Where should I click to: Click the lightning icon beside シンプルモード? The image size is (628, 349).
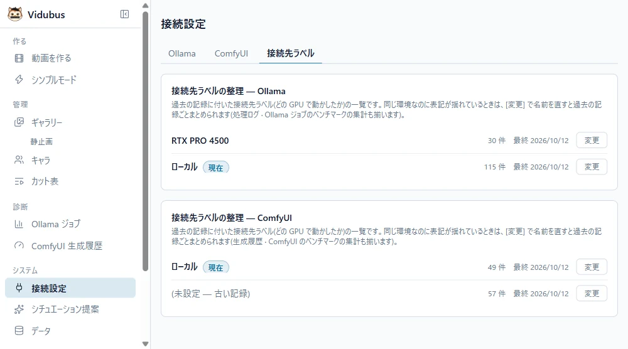click(19, 80)
